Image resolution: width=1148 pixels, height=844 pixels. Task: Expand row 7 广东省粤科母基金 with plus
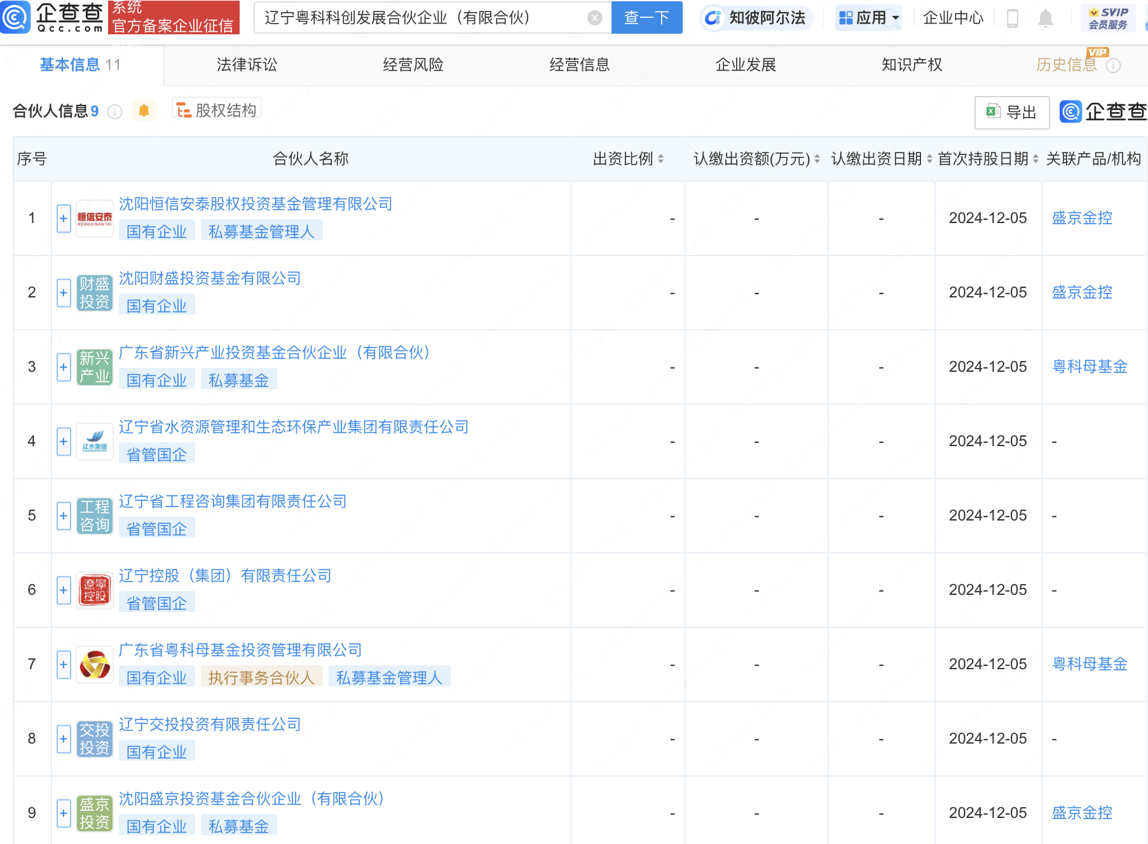coord(64,665)
